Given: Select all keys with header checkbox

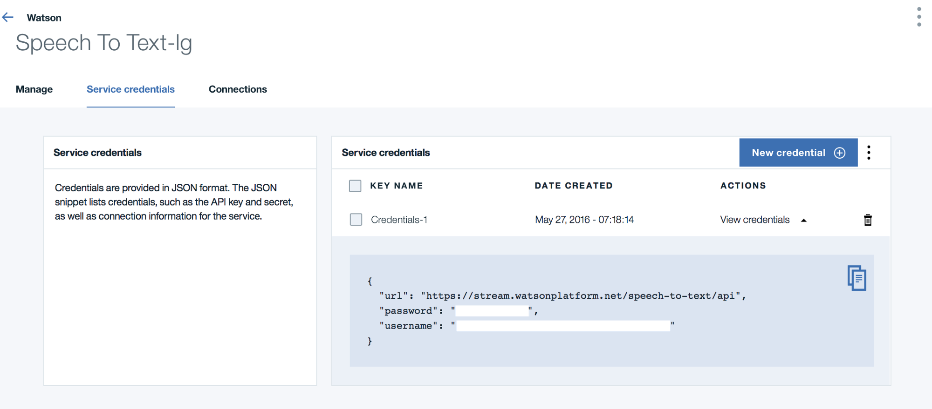Looking at the screenshot, I should [355, 186].
